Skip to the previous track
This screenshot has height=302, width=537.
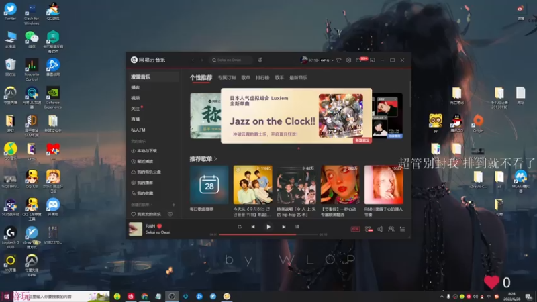[253, 227]
